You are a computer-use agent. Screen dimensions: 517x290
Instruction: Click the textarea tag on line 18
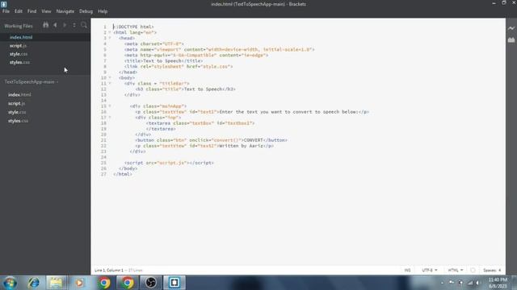(200, 123)
